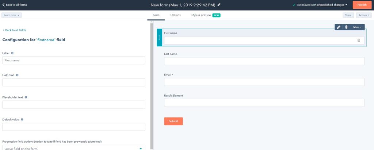Expand the Progressive field options dropdown

(x=74, y=148)
